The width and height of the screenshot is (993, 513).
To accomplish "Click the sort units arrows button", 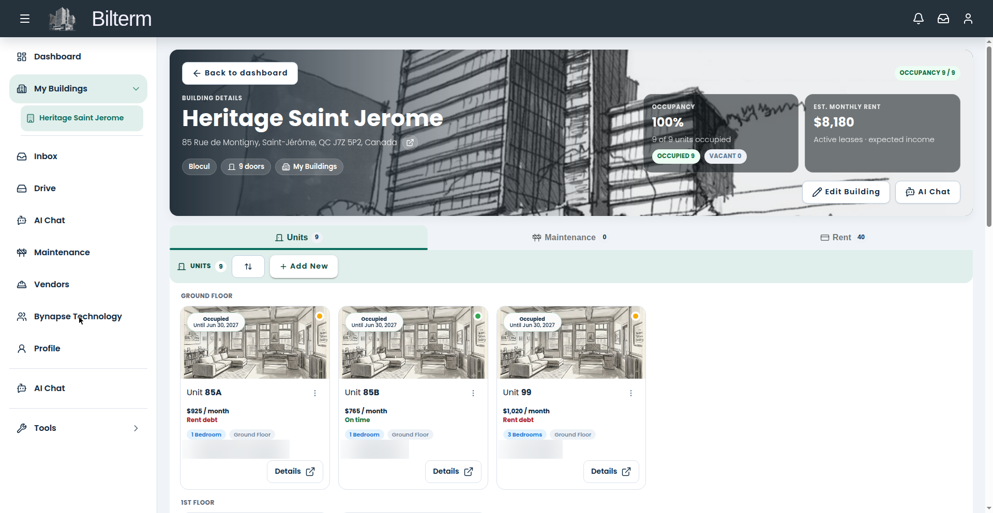I will [x=248, y=267].
